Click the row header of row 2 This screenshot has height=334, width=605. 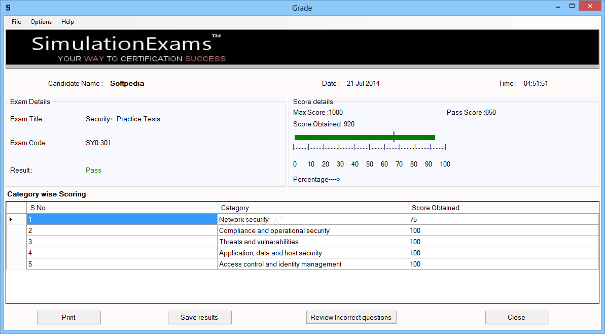tap(16, 230)
